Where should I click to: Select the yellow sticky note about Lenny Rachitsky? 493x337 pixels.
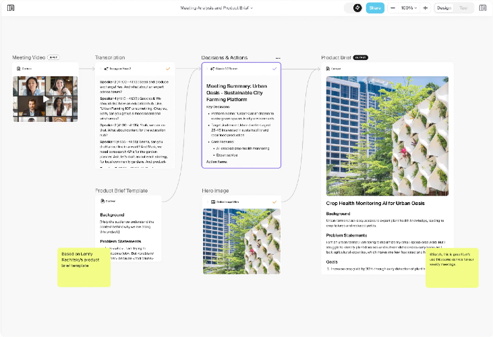tap(84, 268)
